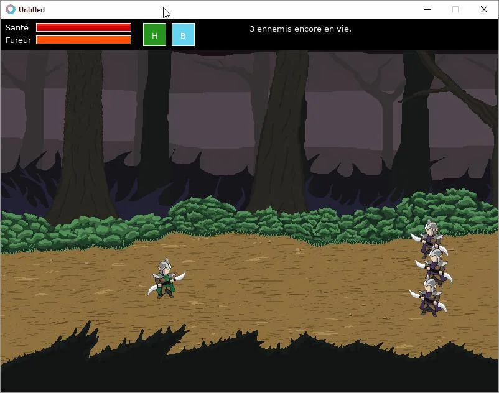This screenshot has height=393, width=499.
Task: Click the red Santé health bar
Action: tap(84, 27)
